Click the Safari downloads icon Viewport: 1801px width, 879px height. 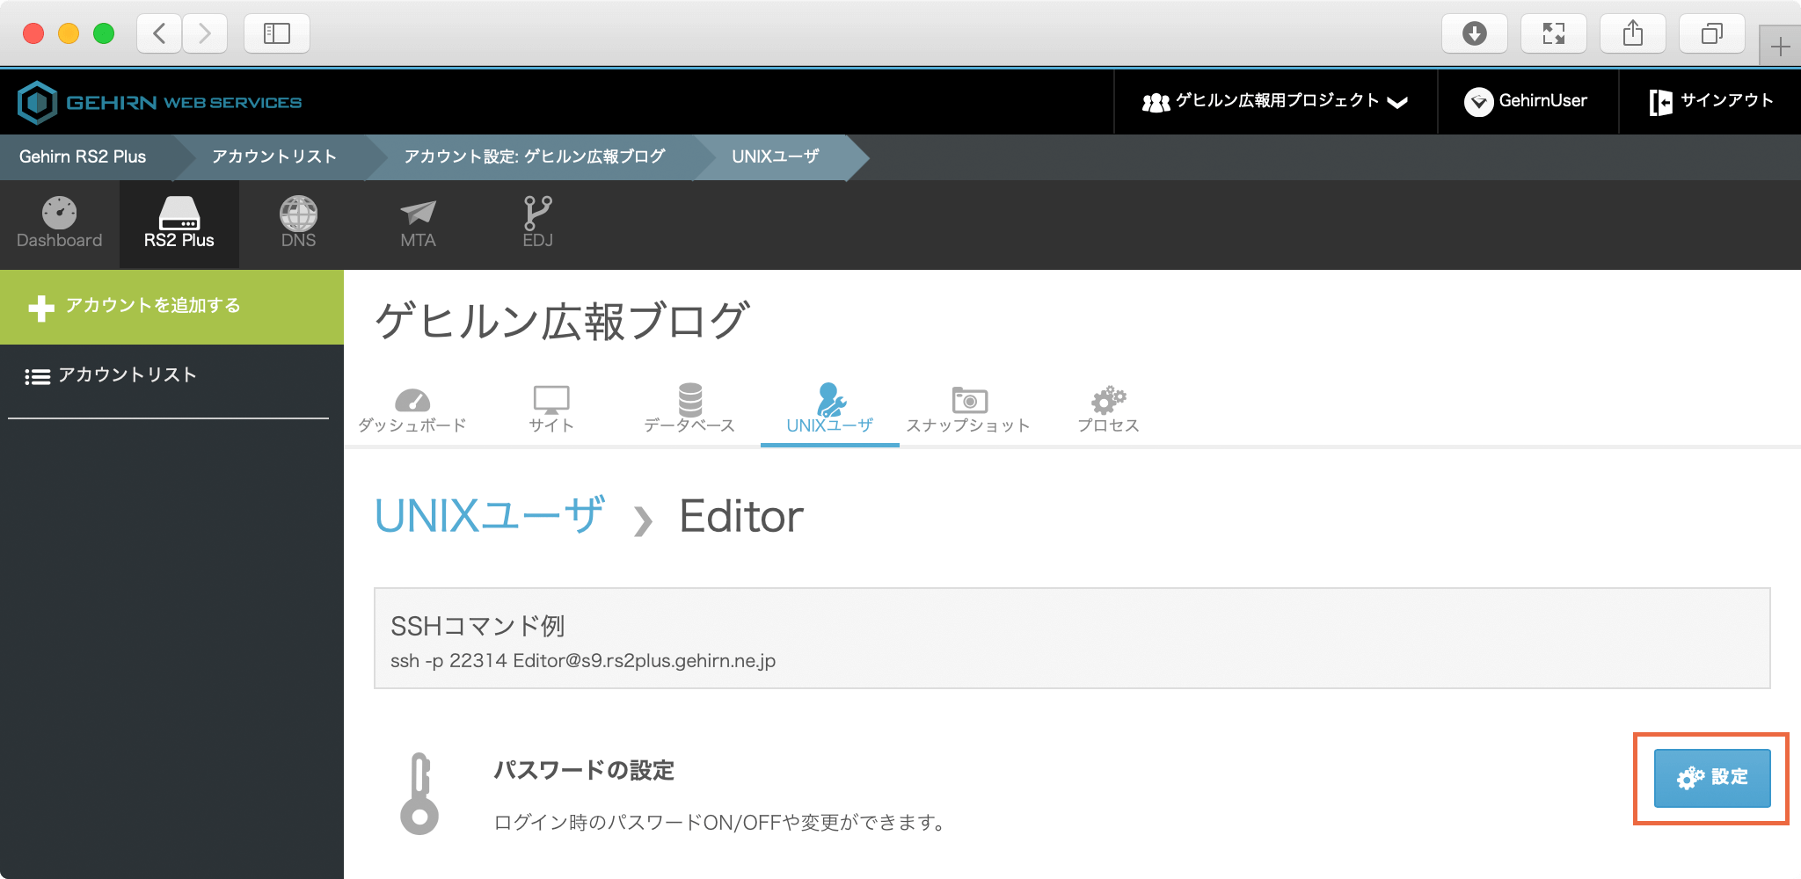coord(1474,33)
